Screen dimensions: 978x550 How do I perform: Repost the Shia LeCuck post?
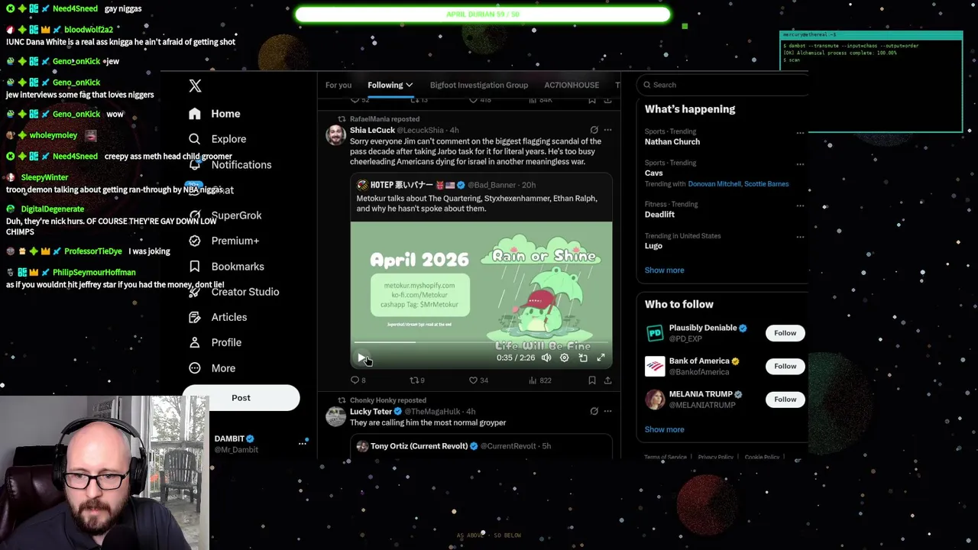point(417,380)
